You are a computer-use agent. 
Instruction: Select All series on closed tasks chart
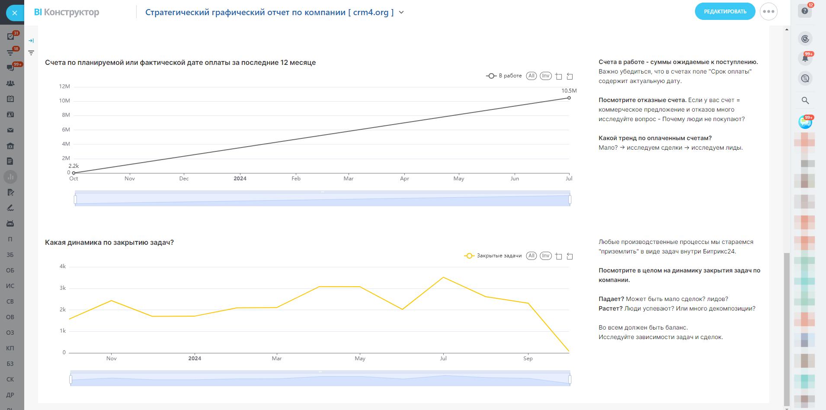pos(531,256)
